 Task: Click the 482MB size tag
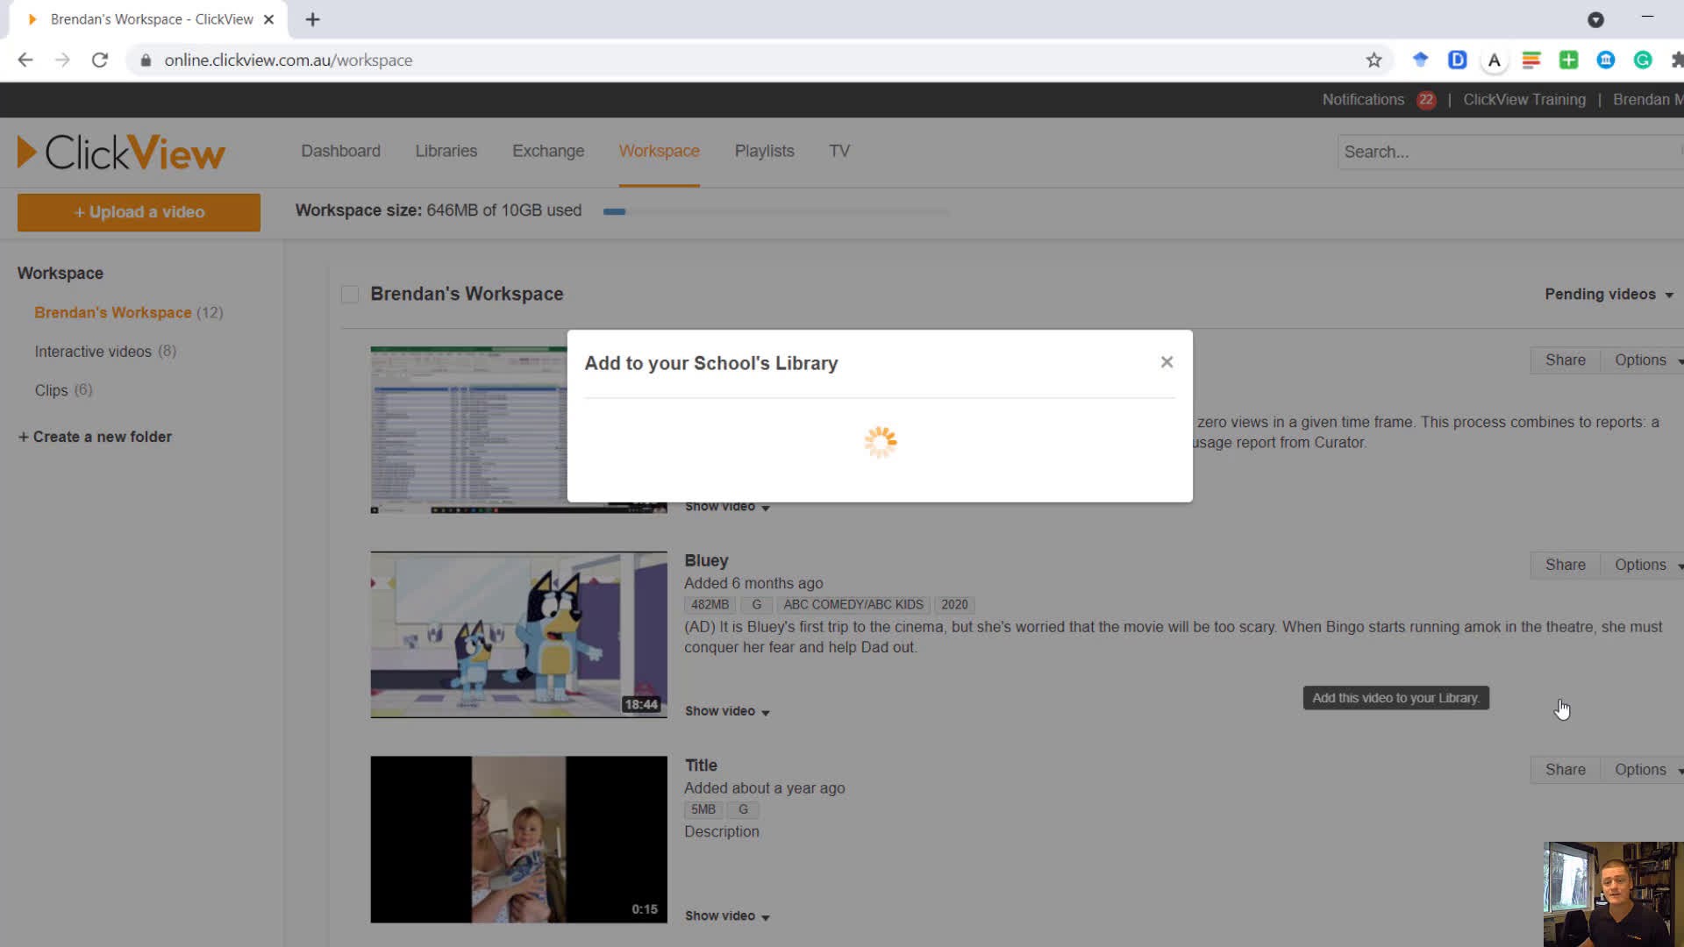pos(710,605)
